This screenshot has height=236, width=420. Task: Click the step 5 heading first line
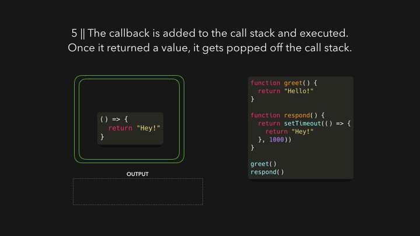[x=210, y=33]
